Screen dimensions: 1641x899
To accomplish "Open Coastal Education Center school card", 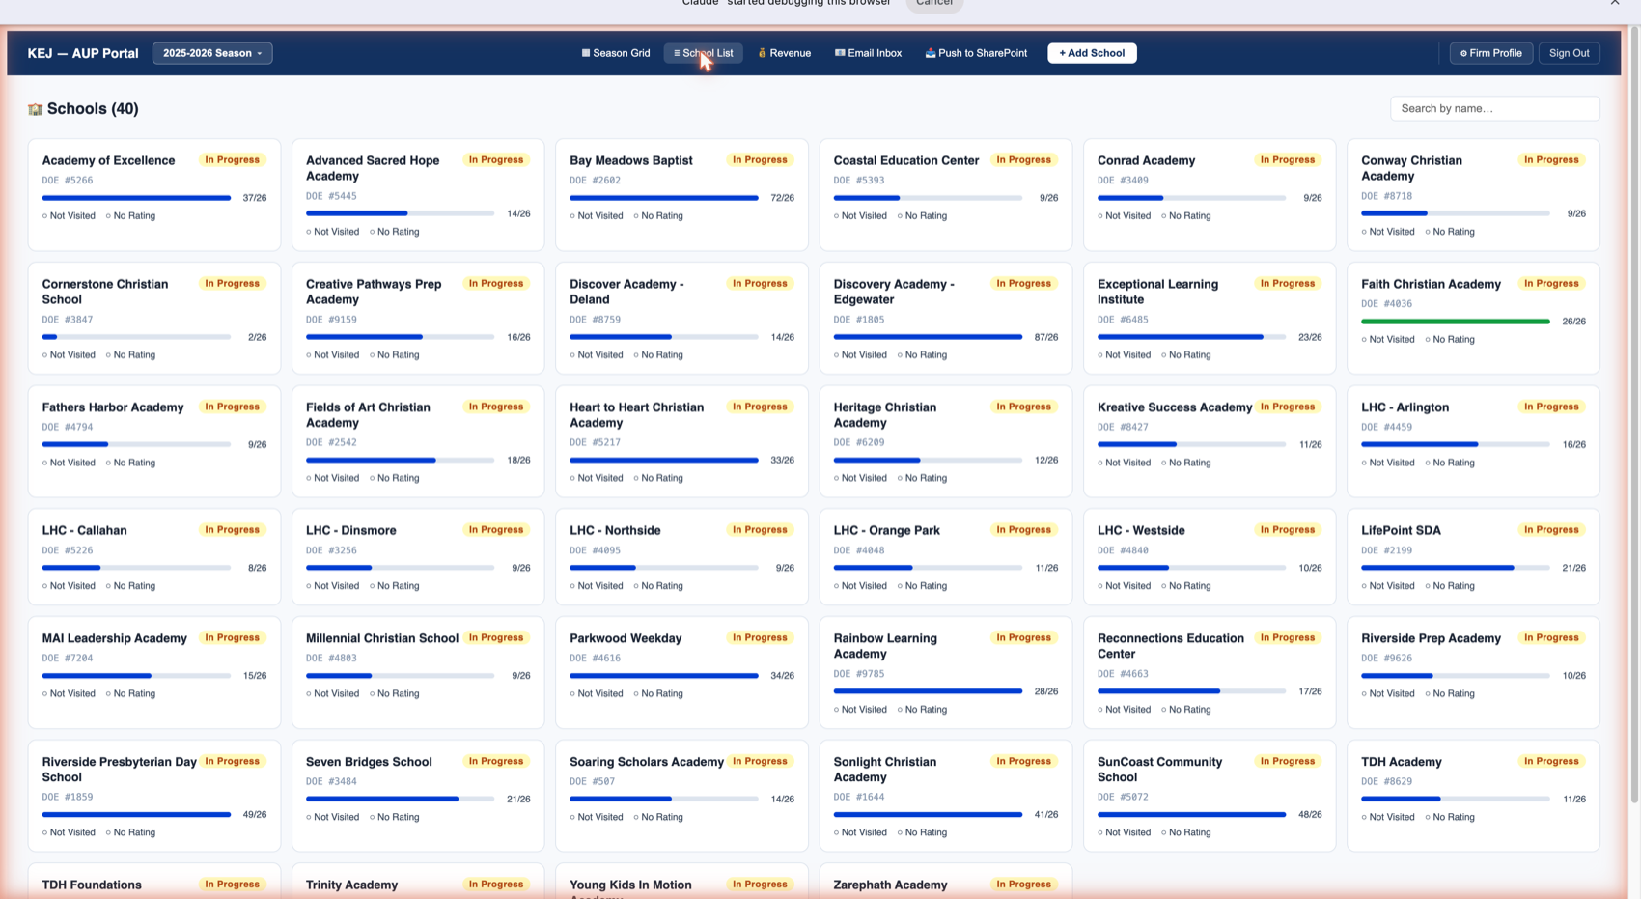I will pyautogui.click(x=946, y=195).
